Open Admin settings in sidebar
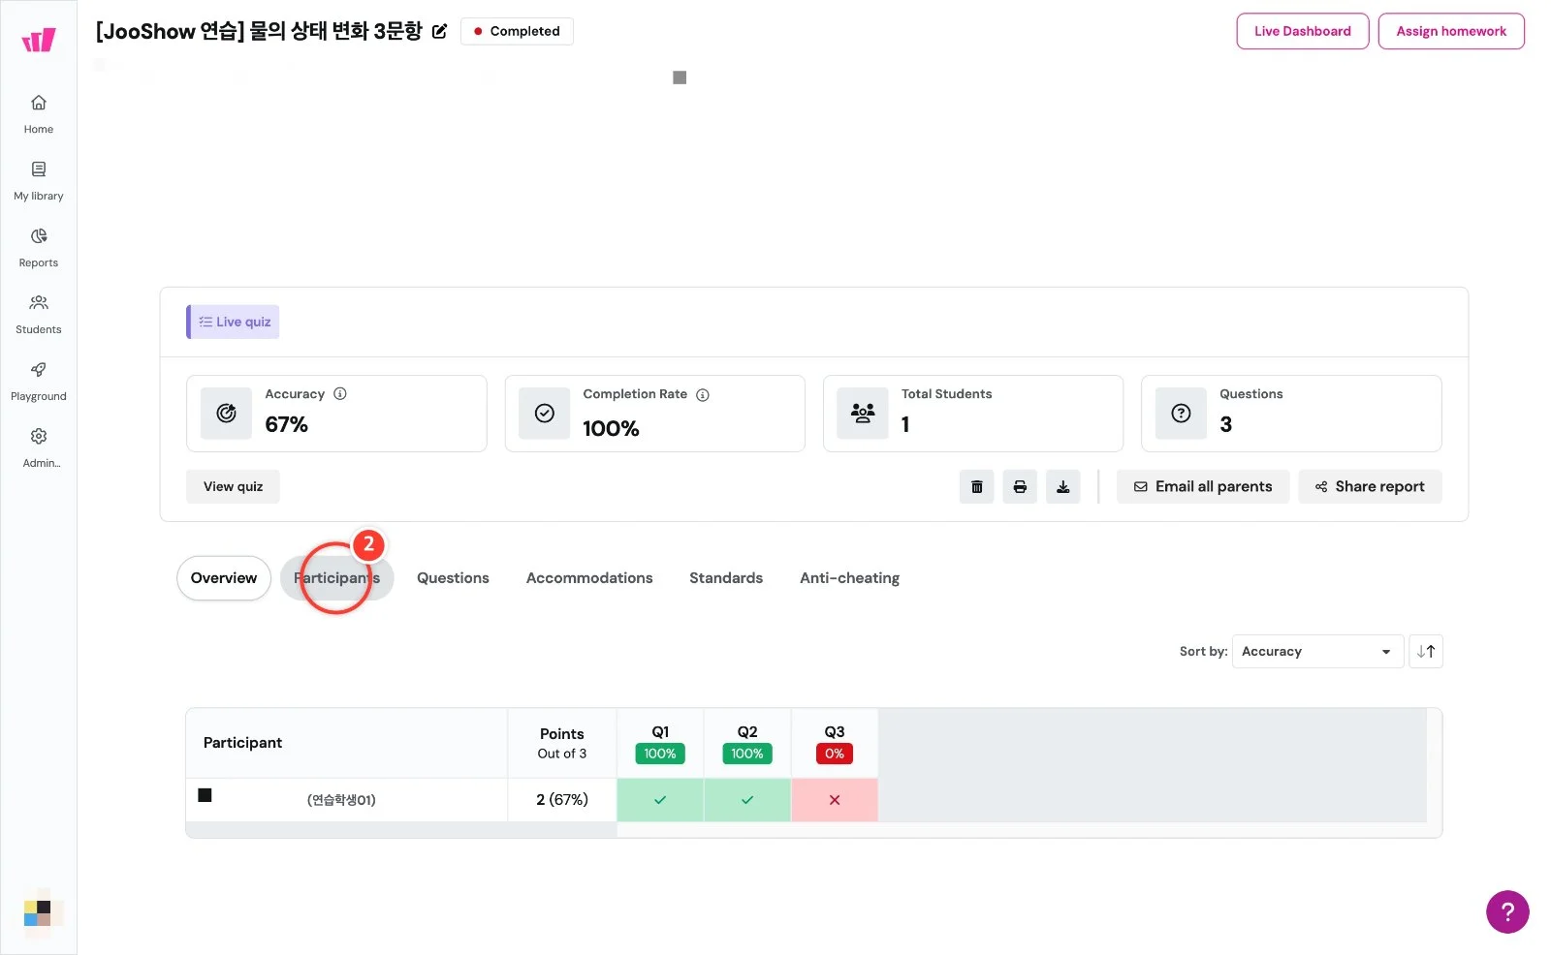 click(39, 447)
